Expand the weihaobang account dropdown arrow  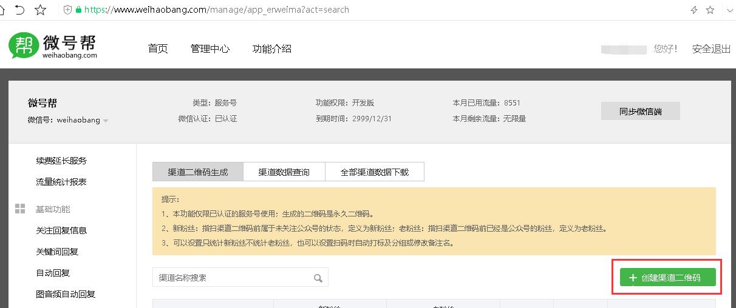(106, 121)
